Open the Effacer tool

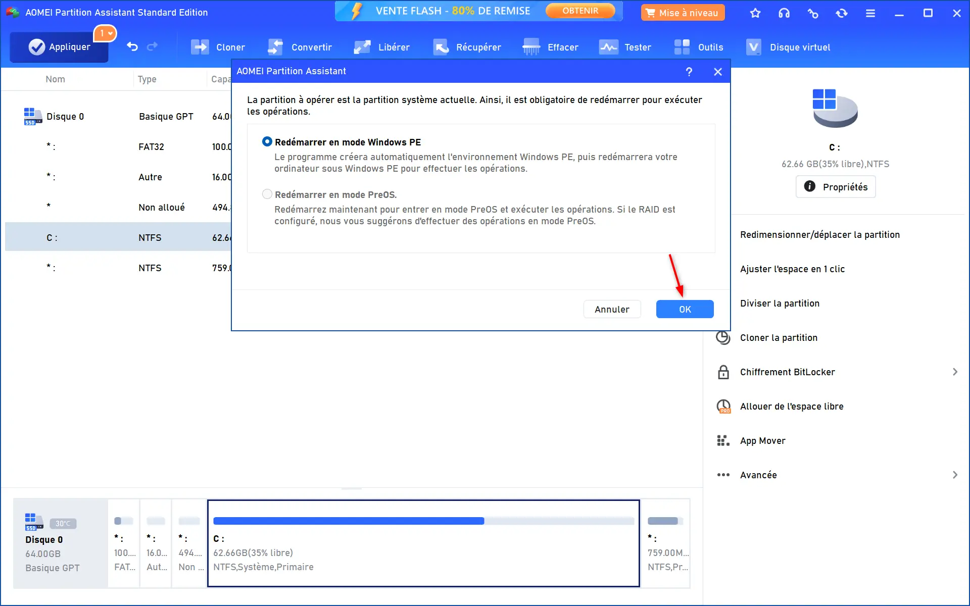tap(550, 47)
